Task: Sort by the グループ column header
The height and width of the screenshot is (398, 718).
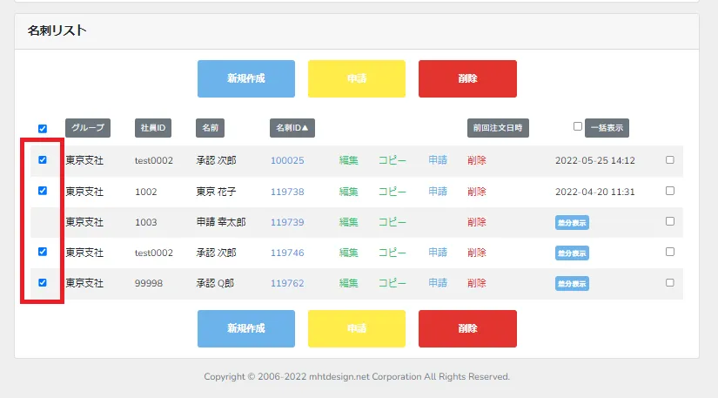Action: click(87, 128)
